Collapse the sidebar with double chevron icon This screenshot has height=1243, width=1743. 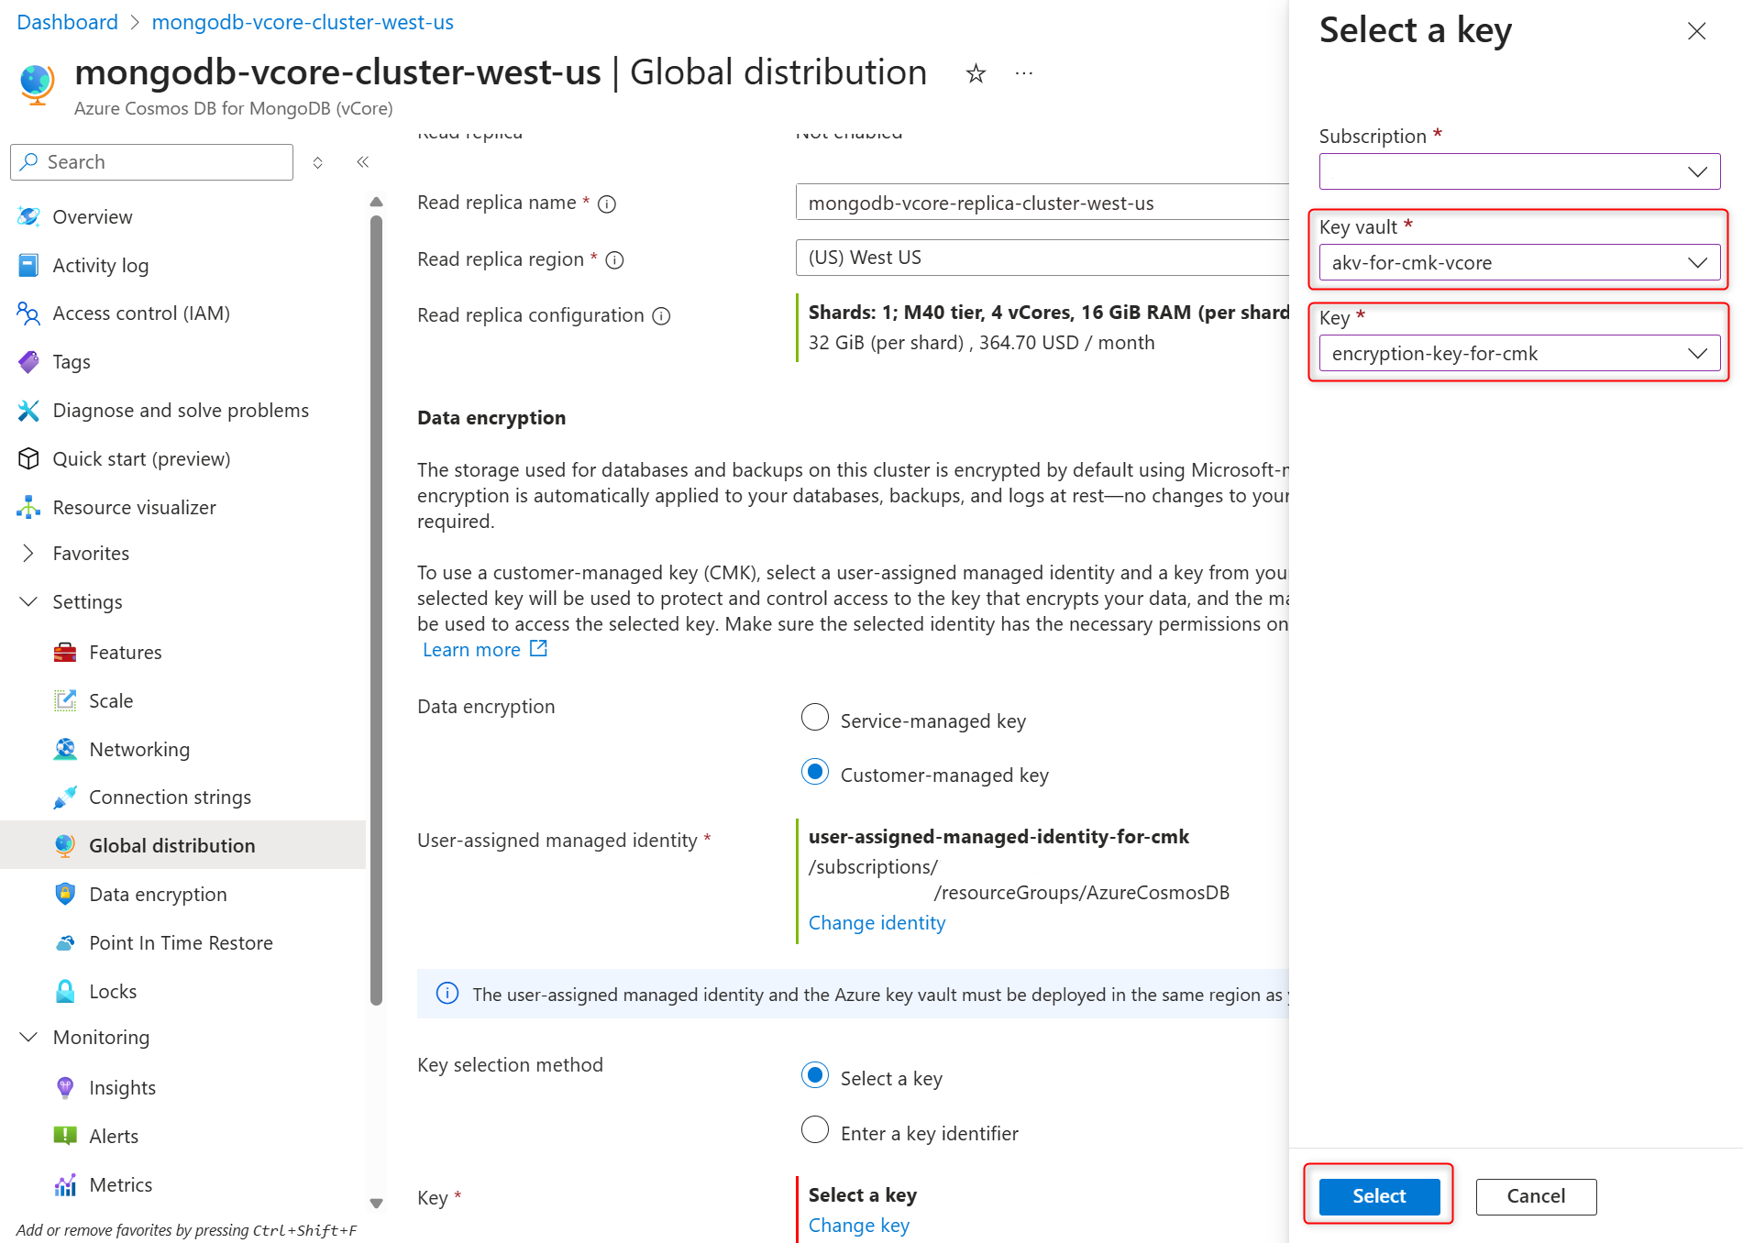pyautogui.click(x=363, y=162)
